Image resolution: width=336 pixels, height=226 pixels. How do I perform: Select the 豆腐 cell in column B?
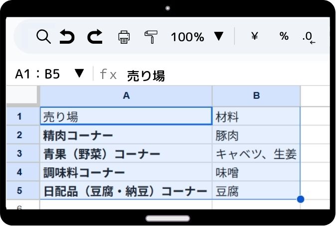click(x=256, y=191)
